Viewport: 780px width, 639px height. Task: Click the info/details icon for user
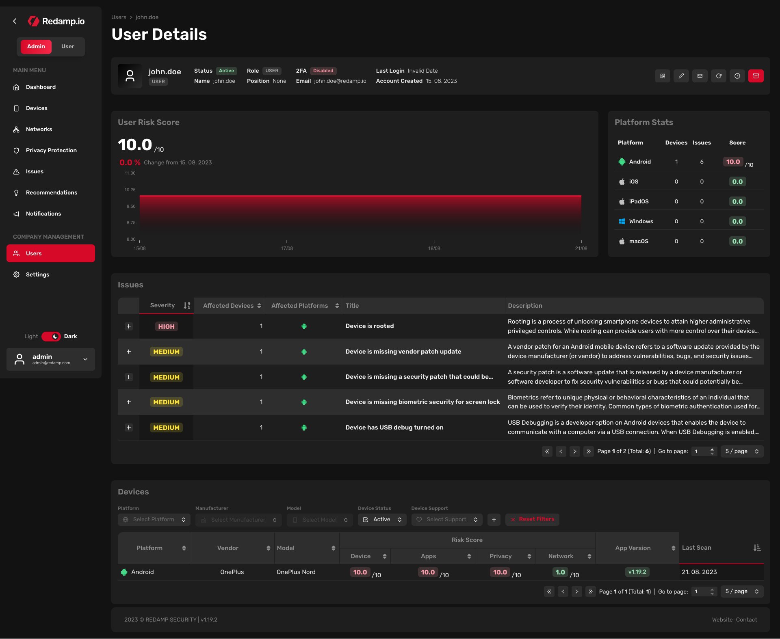(x=737, y=76)
